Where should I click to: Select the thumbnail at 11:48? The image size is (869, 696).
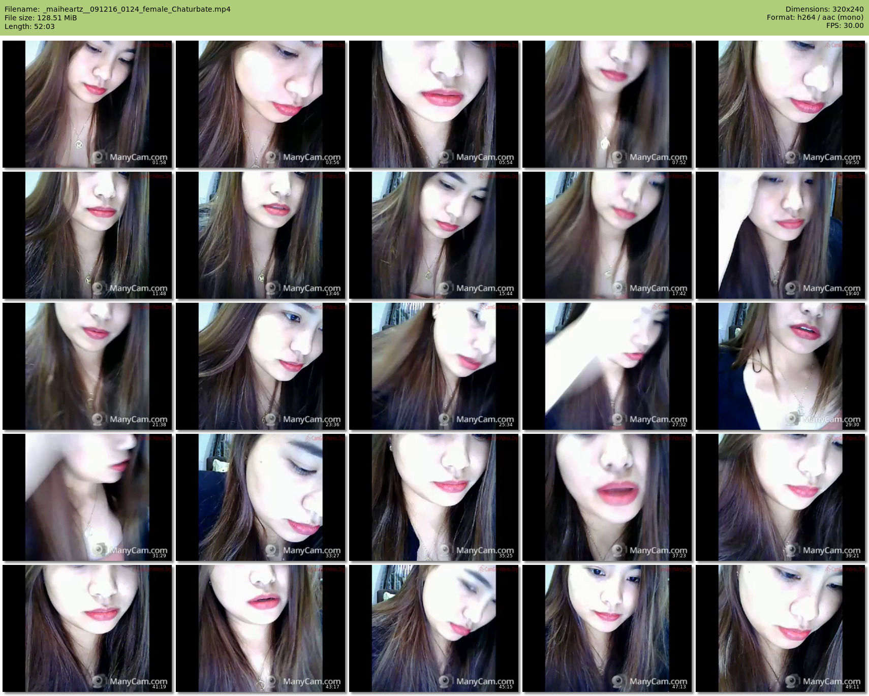tap(87, 235)
